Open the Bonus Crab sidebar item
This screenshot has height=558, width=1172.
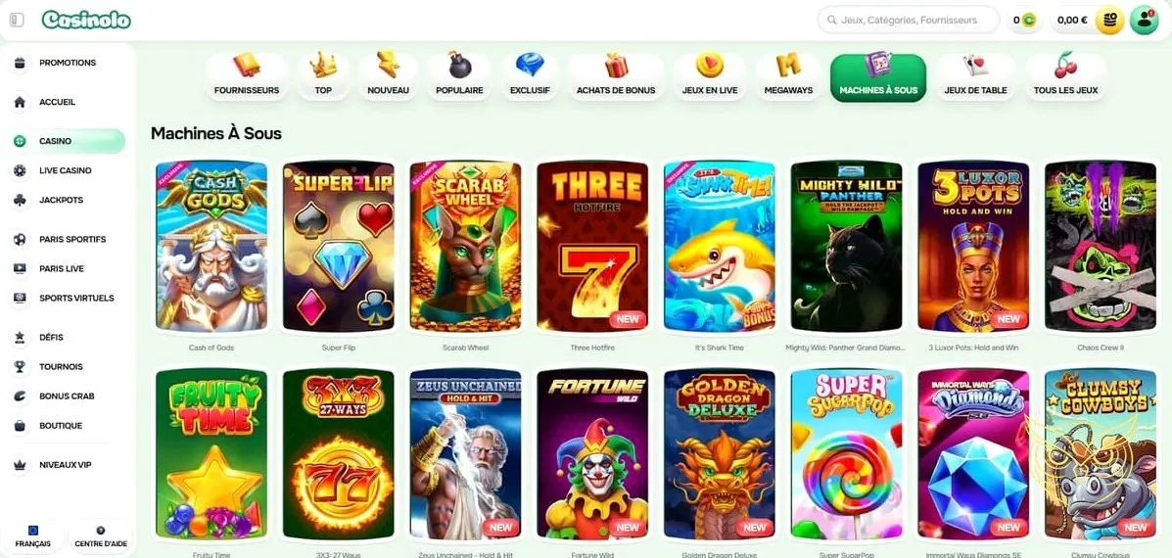pyautogui.click(x=66, y=395)
